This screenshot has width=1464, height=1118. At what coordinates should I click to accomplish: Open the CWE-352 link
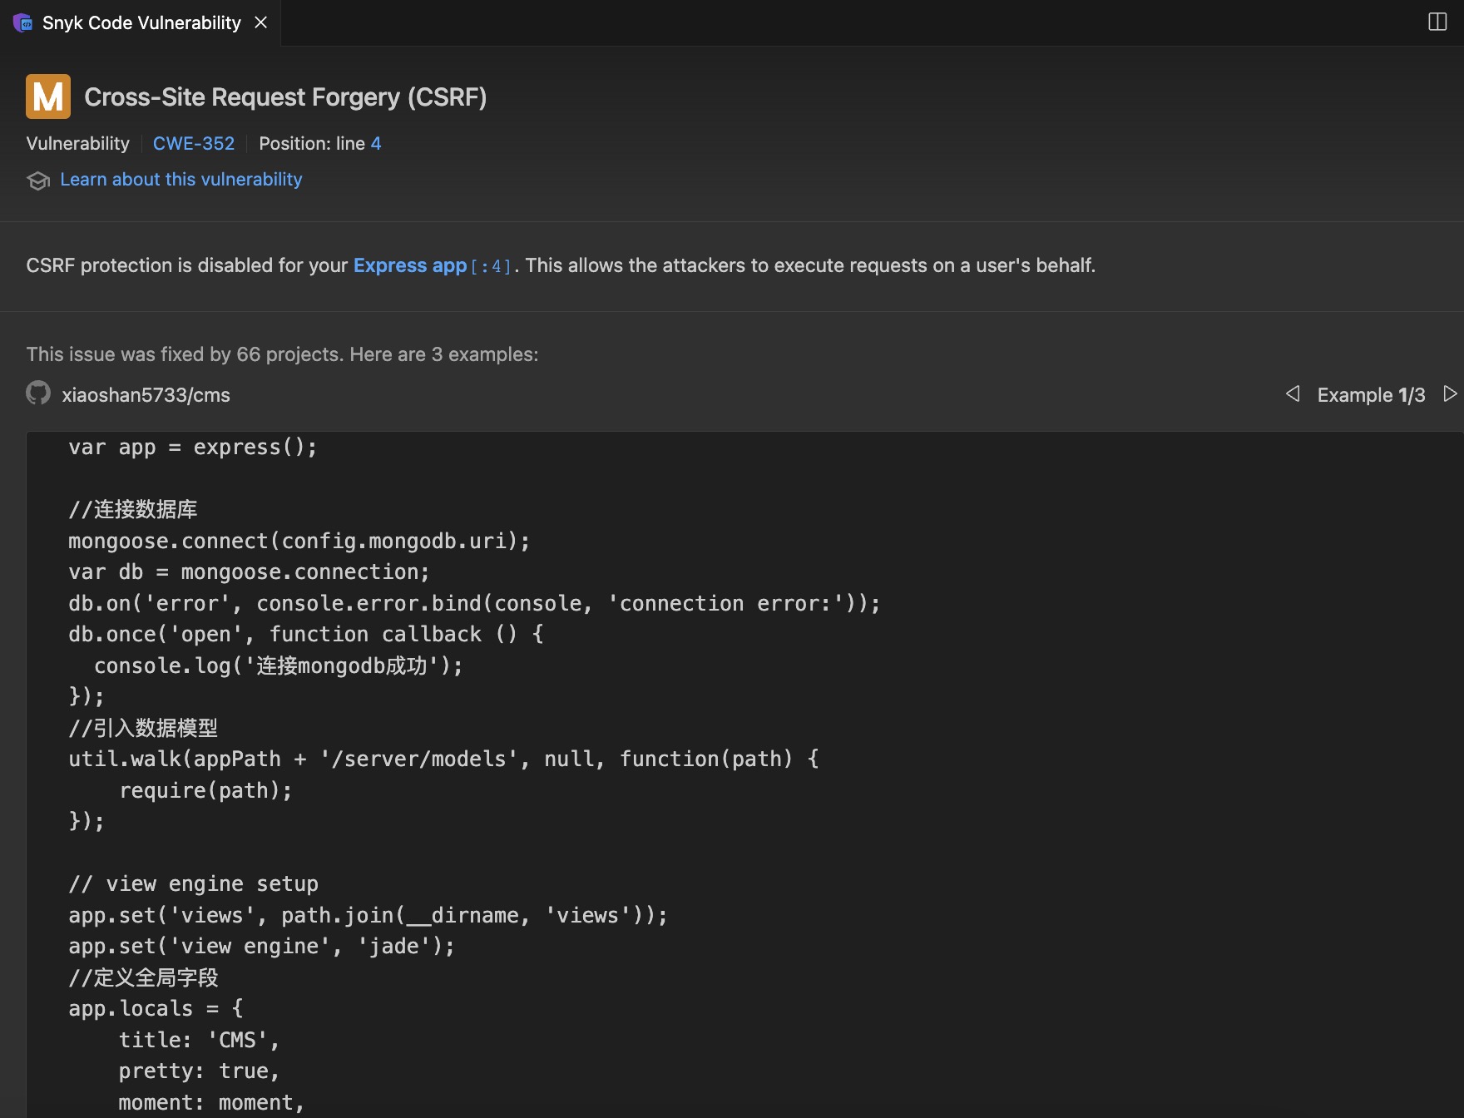tap(194, 143)
